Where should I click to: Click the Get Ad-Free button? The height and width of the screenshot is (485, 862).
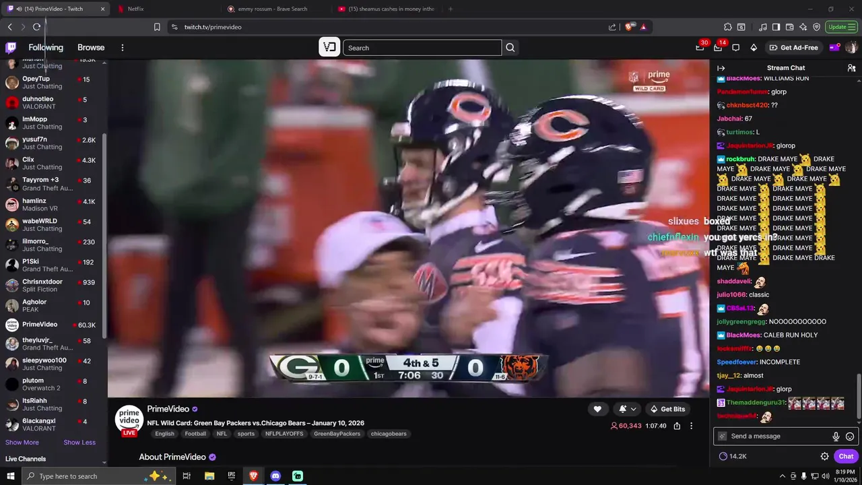click(x=794, y=48)
